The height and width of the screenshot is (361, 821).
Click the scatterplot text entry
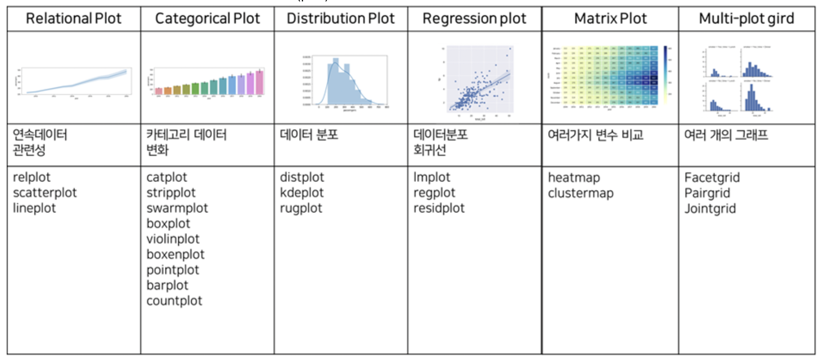(x=45, y=193)
